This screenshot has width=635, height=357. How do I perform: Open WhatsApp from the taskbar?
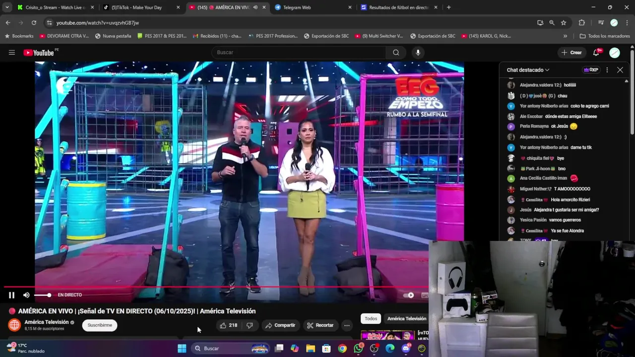pos(358,349)
